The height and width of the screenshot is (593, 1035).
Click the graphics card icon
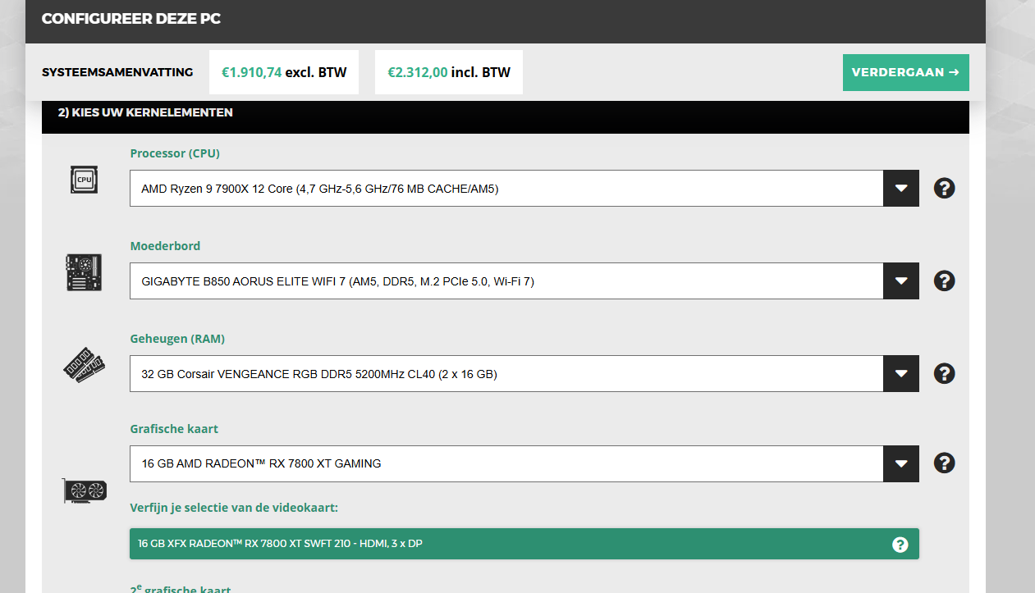click(x=85, y=490)
